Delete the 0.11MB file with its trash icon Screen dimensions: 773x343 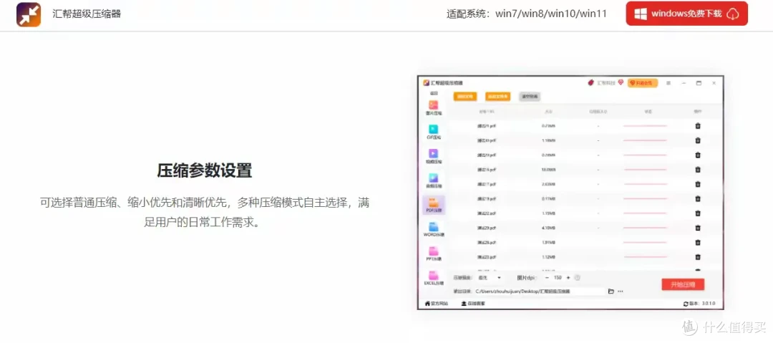[698, 199]
